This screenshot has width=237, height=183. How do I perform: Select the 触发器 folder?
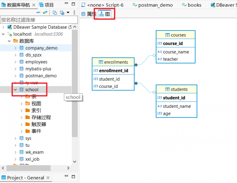click(x=39, y=124)
